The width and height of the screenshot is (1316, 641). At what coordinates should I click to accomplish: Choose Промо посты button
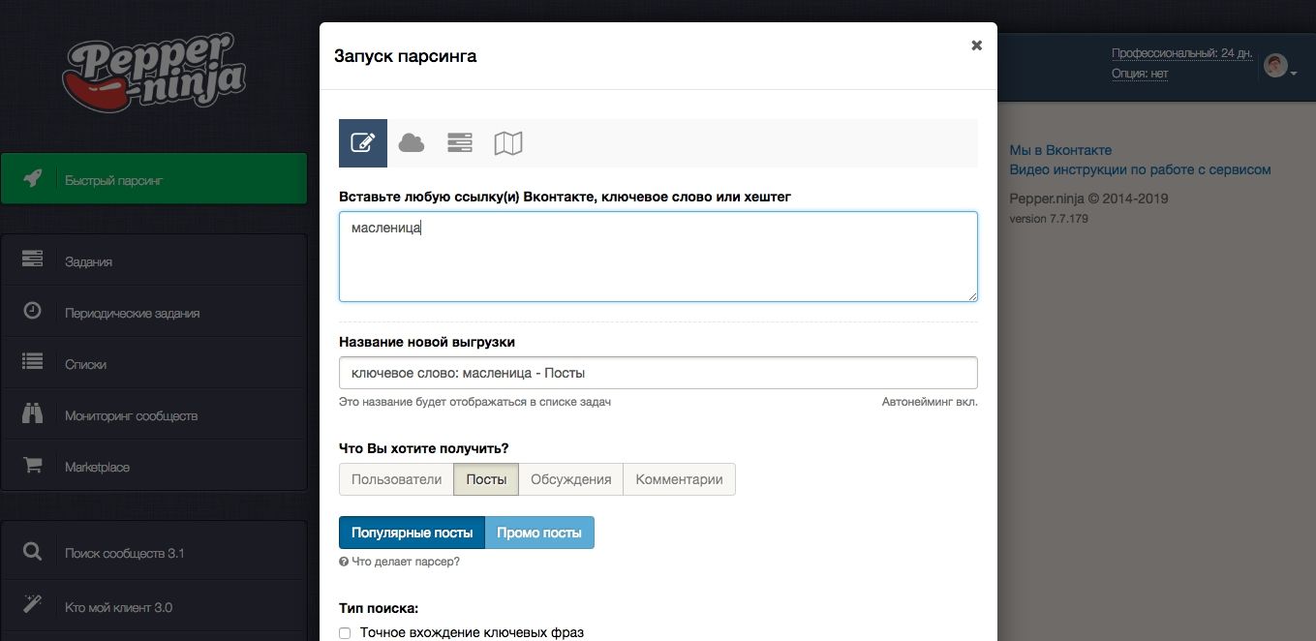tap(539, 533)
